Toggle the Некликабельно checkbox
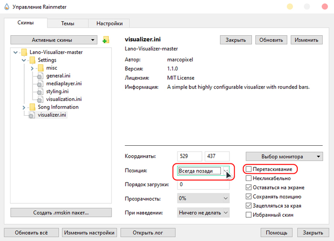This screenshot has width=334, height=241. click(x=249, y=178)
